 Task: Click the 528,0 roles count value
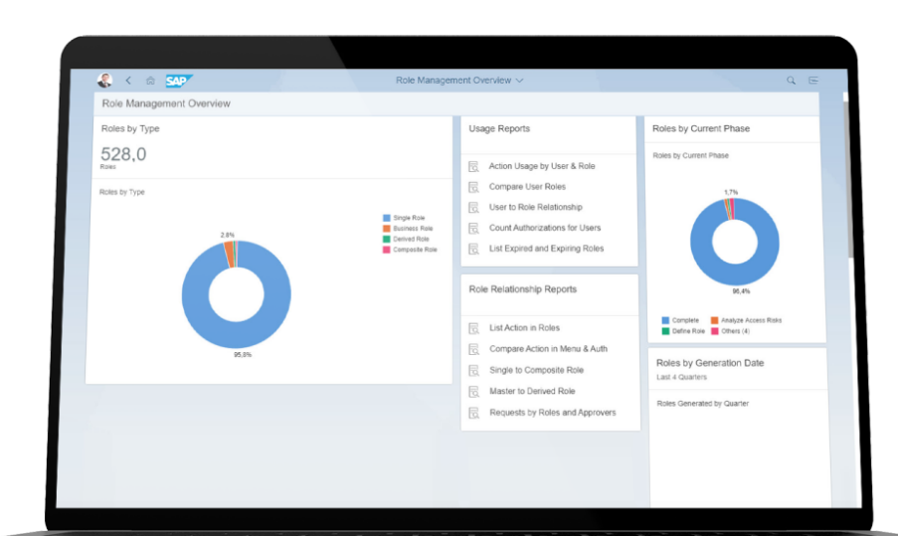pos(123,154)
